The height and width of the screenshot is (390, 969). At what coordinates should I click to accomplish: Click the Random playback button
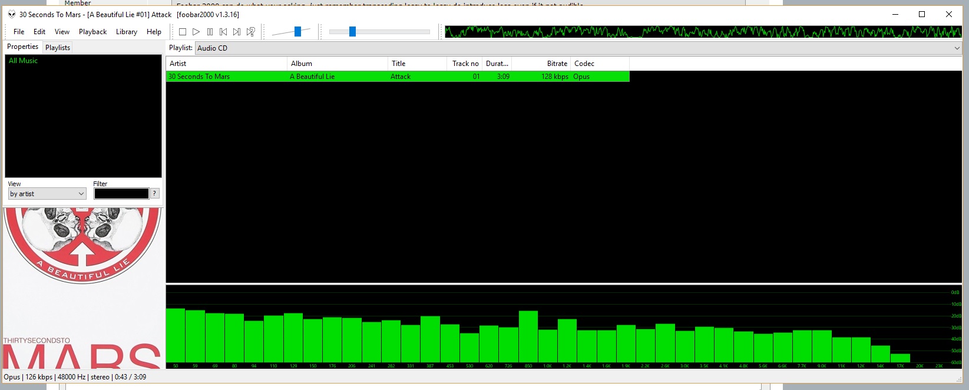pyautogui.click(x=251, y=32)
